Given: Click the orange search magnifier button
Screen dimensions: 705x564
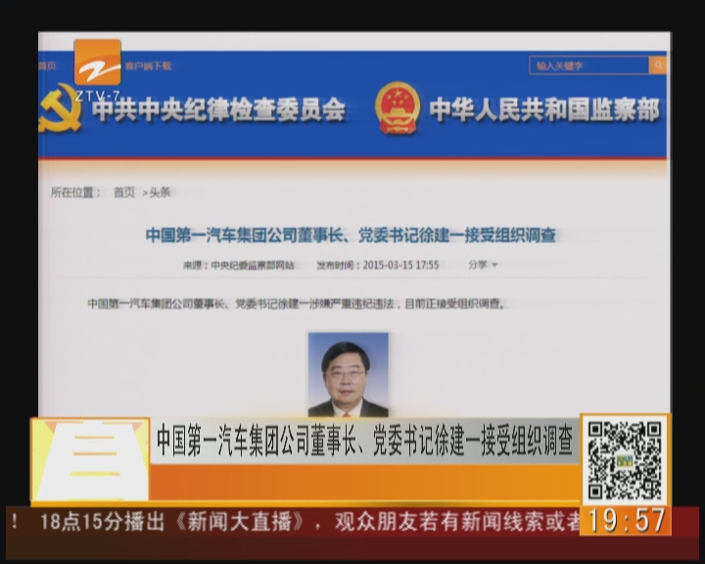Looking at the screenshot, I should coord(658,66).
